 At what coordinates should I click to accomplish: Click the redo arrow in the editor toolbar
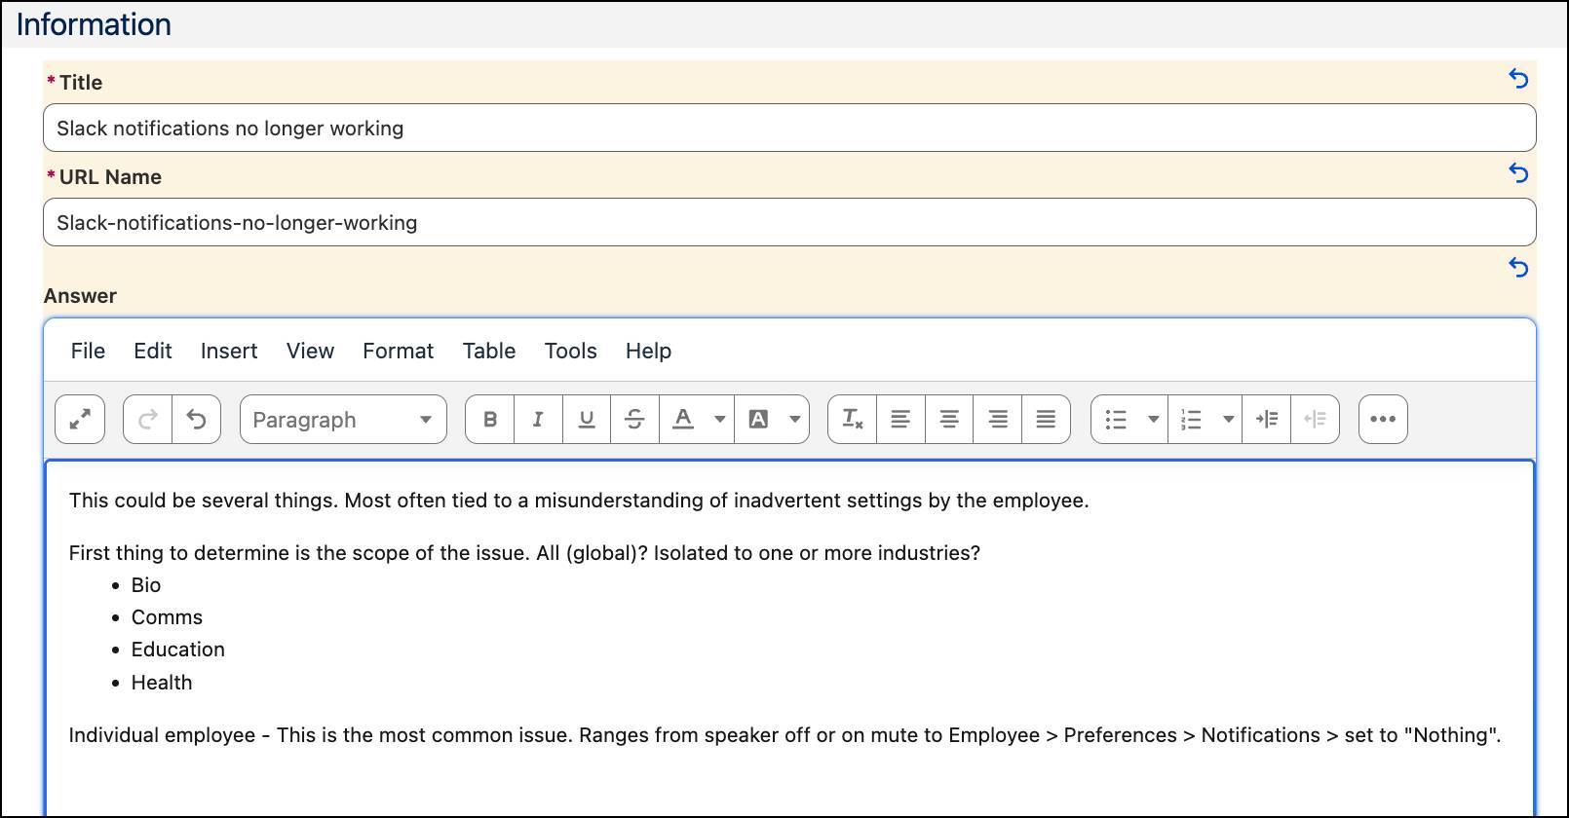(148, 420)
